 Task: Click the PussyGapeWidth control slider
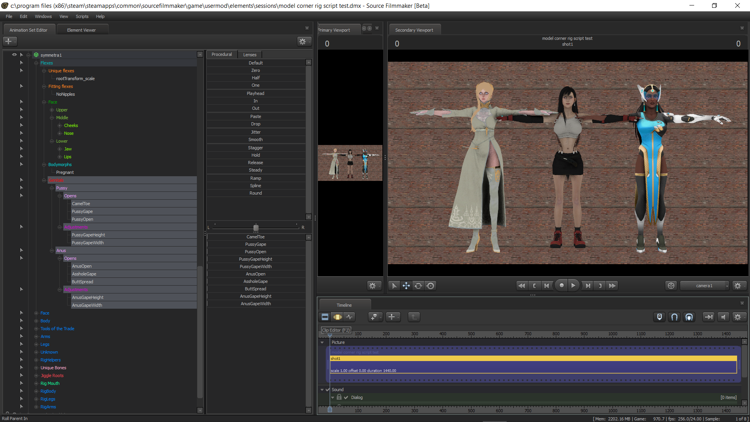coord(256,266)
